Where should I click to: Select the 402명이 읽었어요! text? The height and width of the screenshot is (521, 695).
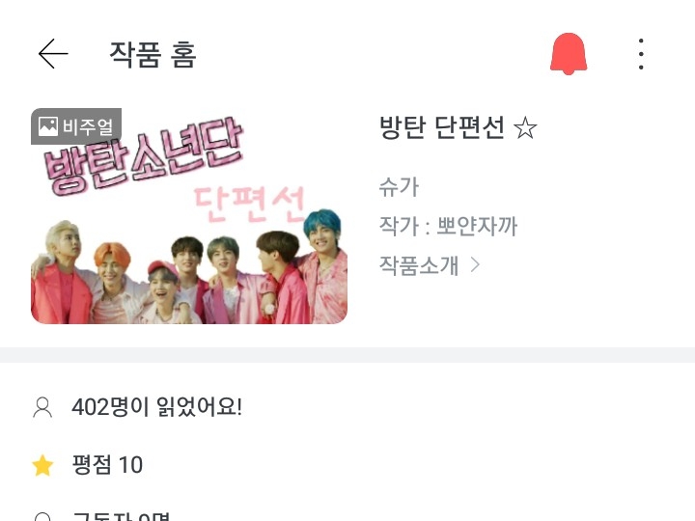click(157, 407)
